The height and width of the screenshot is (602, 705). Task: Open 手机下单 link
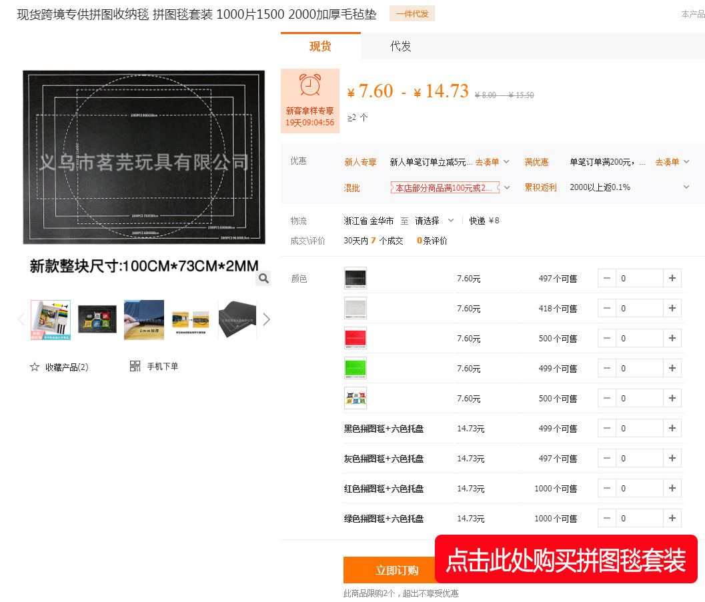[x=162, y=366]
